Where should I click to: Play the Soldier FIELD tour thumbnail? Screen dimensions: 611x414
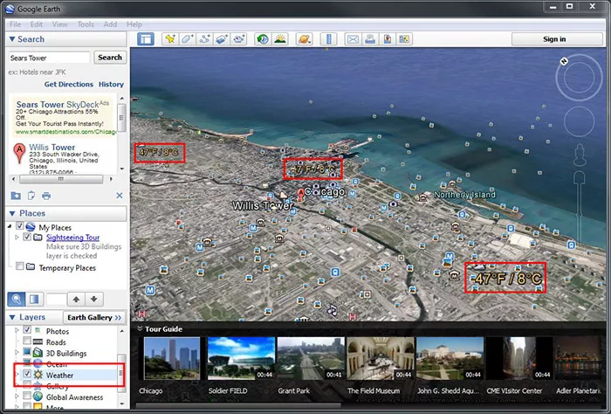click(241, 359)
